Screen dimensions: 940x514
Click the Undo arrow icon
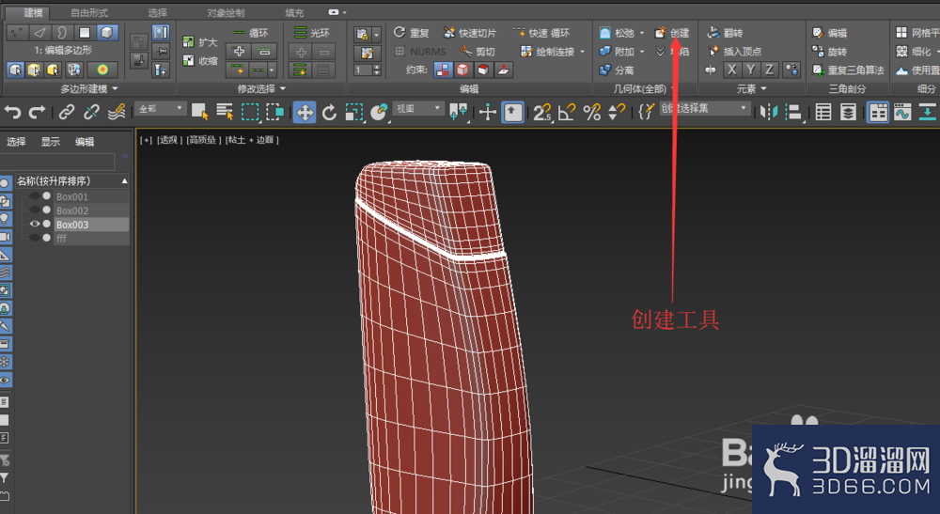tap(12, 112)
